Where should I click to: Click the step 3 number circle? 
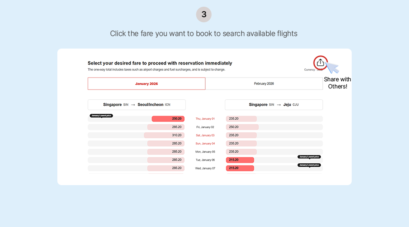(204, 15)
